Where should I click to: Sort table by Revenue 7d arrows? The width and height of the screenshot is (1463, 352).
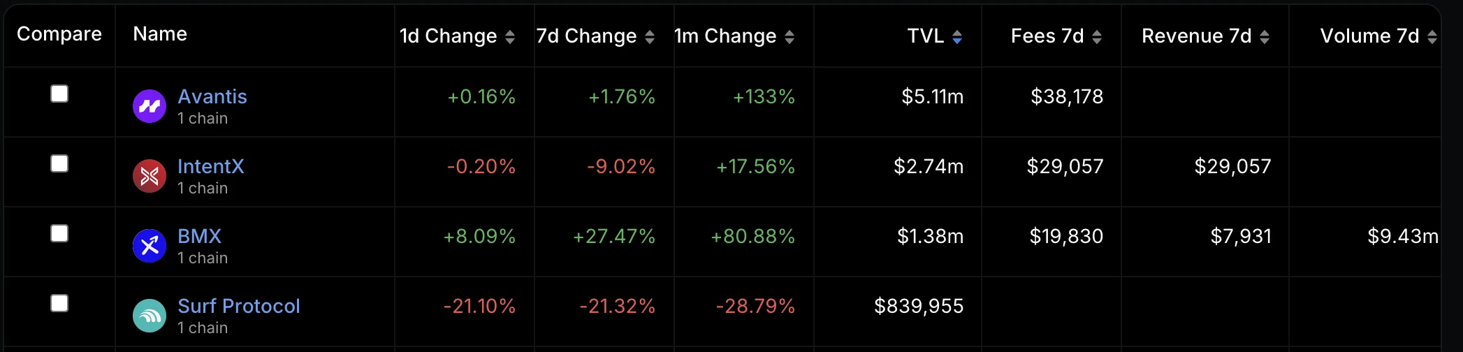pos(1265,37)
